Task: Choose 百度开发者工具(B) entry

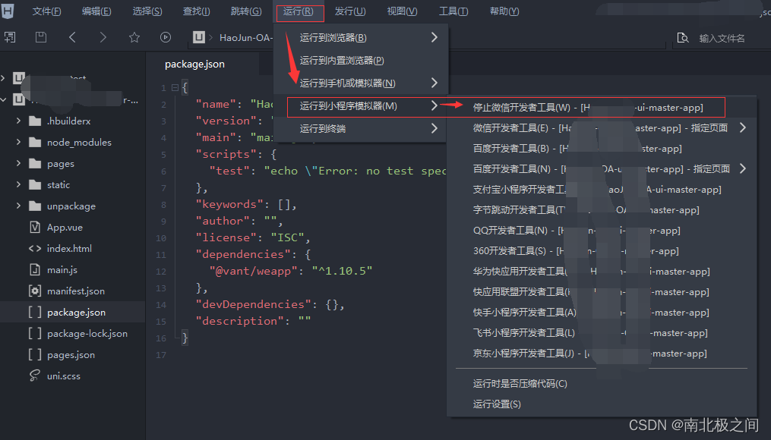Action: [602, 149]
